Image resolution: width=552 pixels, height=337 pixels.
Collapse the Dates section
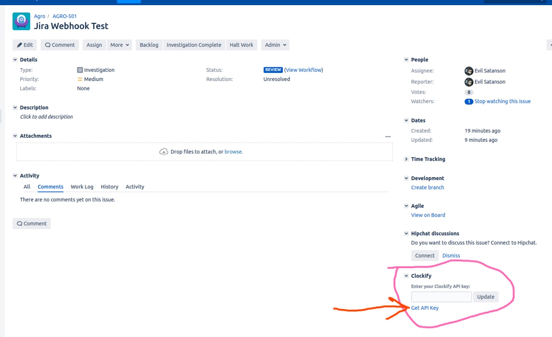(x=406, y=120)
